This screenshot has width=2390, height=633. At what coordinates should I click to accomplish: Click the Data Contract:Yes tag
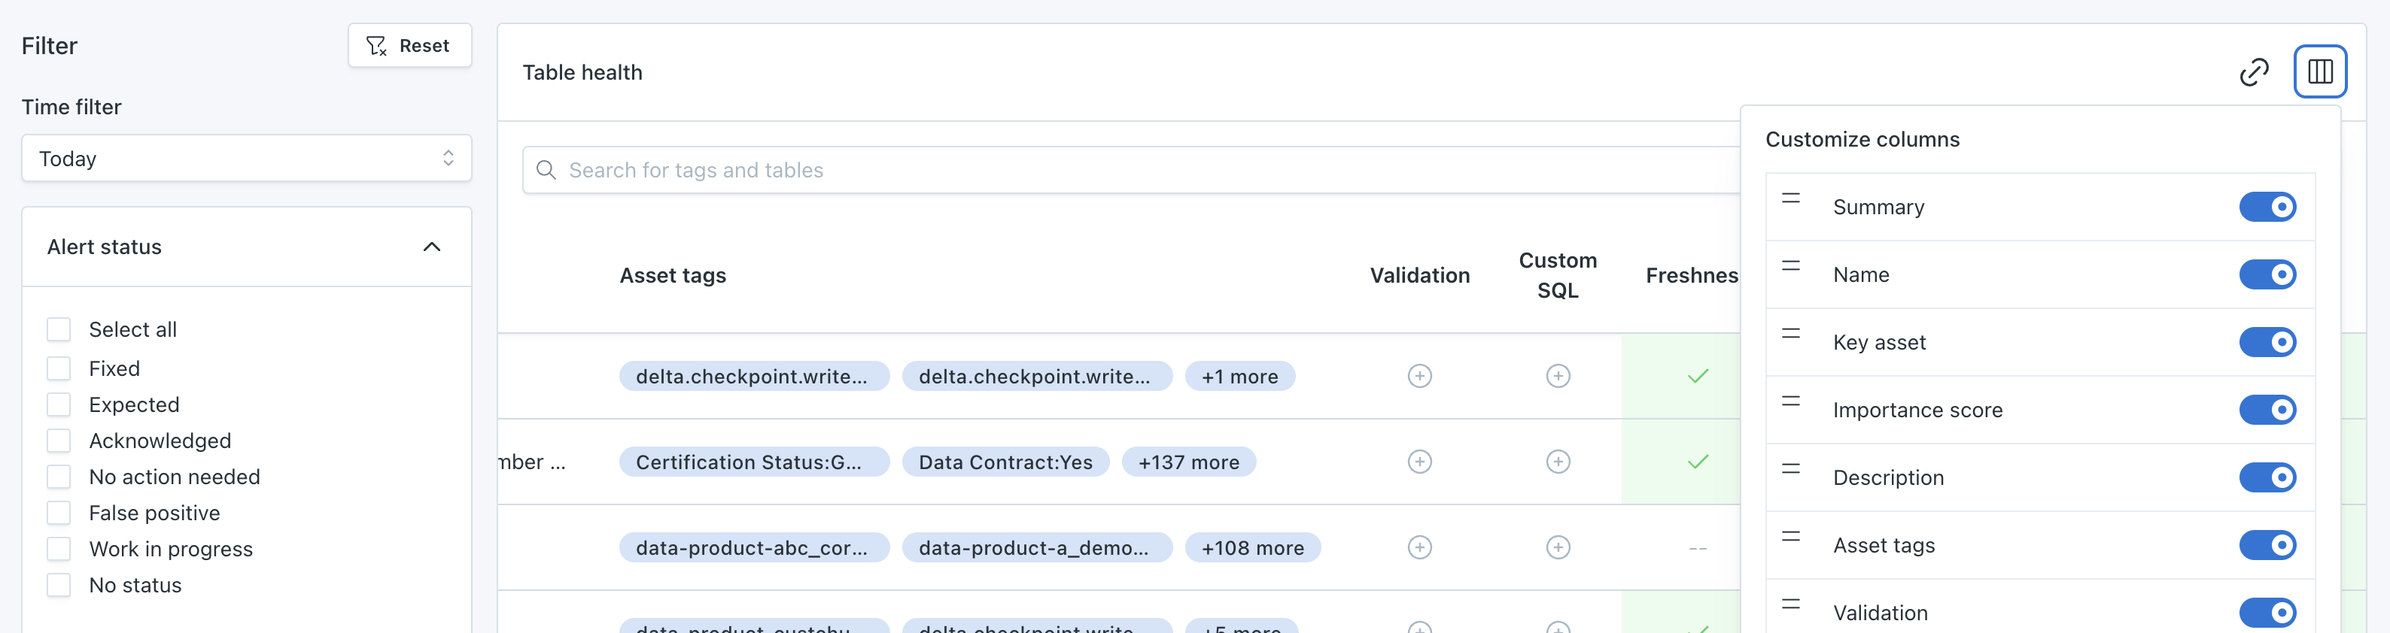click(x=1005, y=462)
